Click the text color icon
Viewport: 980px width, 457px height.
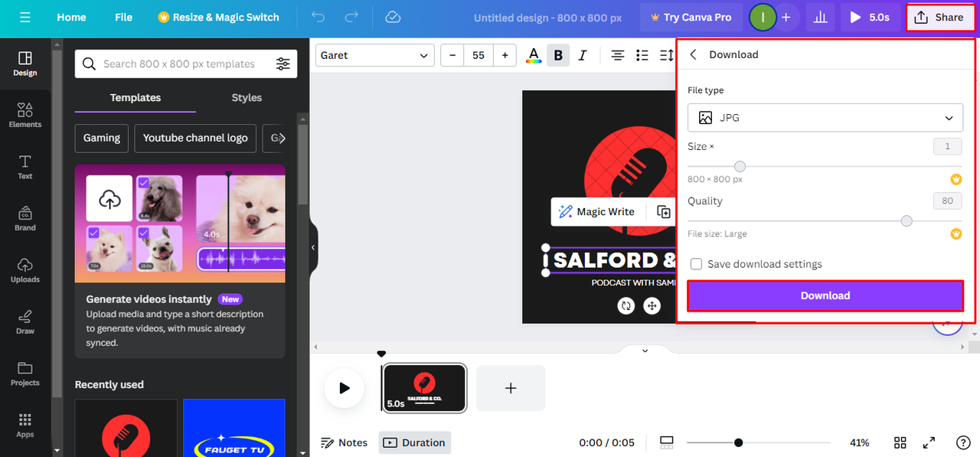(x=534, y=55)
